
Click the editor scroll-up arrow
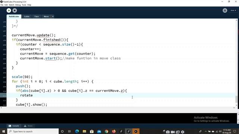(x=236, y=20)
